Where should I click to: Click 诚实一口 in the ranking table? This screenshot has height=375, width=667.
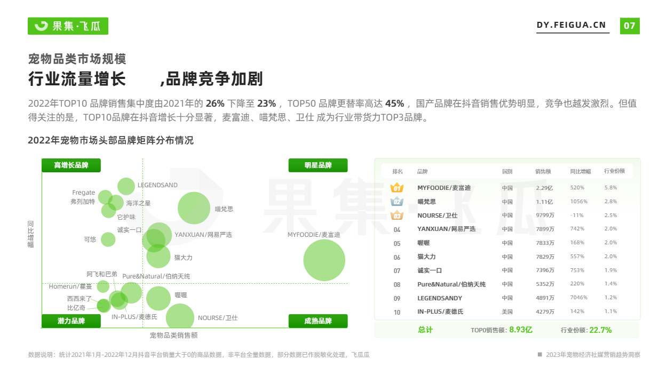coord(430,270)
